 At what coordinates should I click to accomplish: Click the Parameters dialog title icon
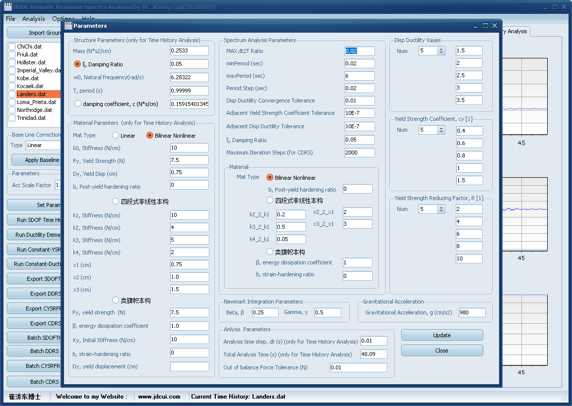click(68, 26)
